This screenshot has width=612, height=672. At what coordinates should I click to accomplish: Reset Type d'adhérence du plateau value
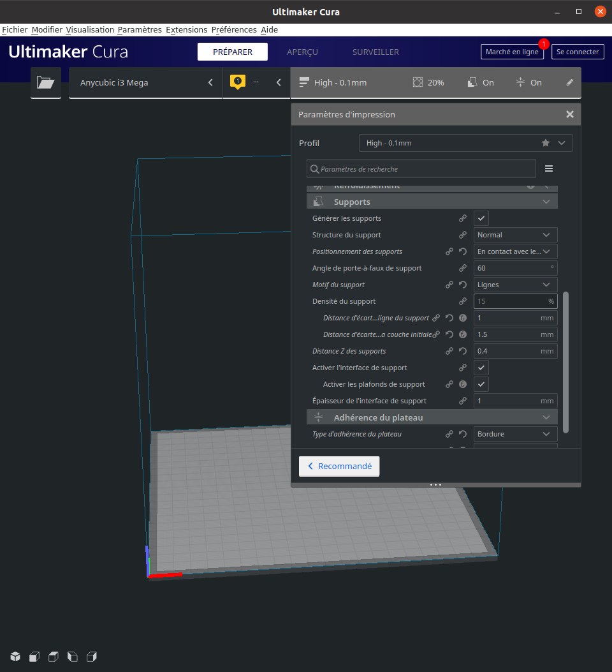coord(463,434)
